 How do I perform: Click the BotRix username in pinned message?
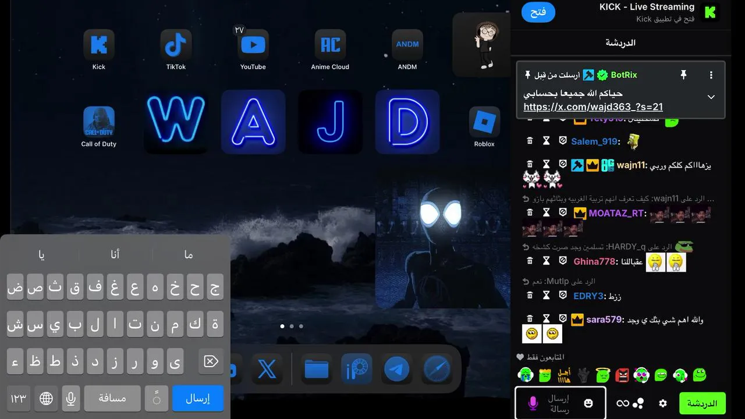(x=624, y=75)
